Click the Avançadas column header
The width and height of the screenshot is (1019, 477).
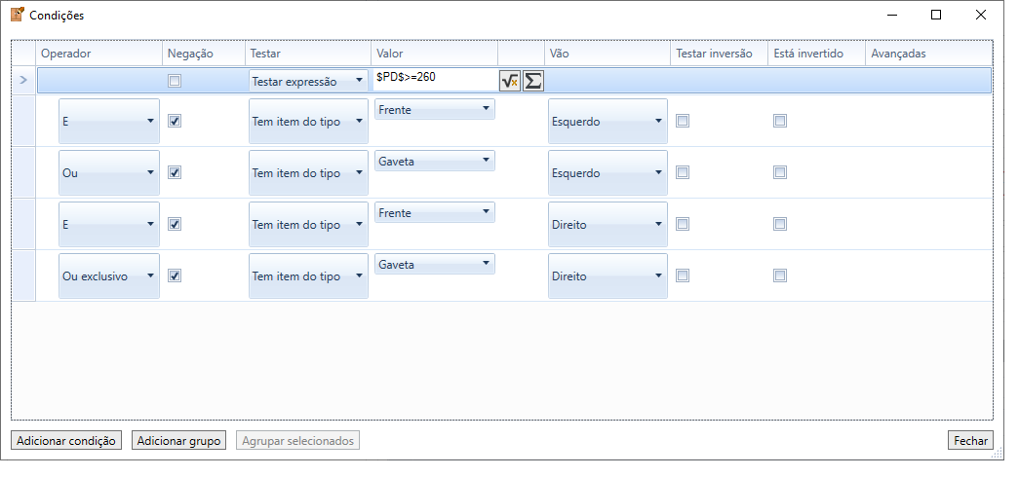coord(928,54)
